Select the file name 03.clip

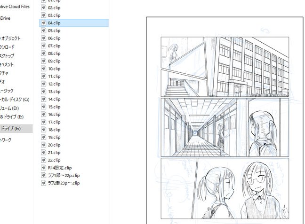pos(54,15)
